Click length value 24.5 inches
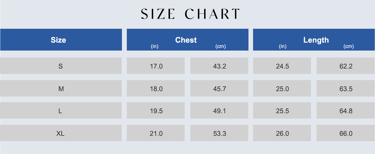Image resolution: width=375 pixels, height=154 pixels. 282,66
